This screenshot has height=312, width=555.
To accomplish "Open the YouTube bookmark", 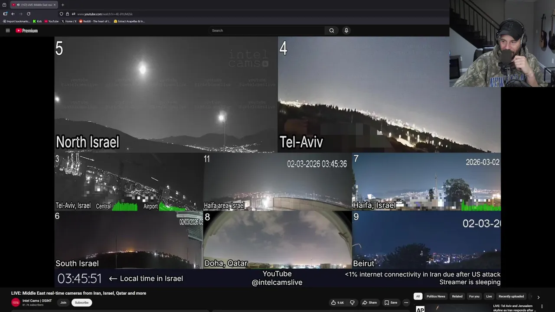I will [52, 21].
